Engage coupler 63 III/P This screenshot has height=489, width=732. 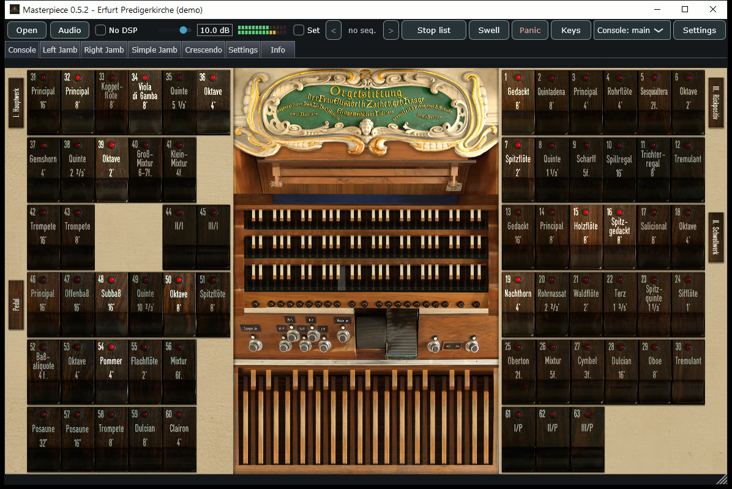[587, 439]
